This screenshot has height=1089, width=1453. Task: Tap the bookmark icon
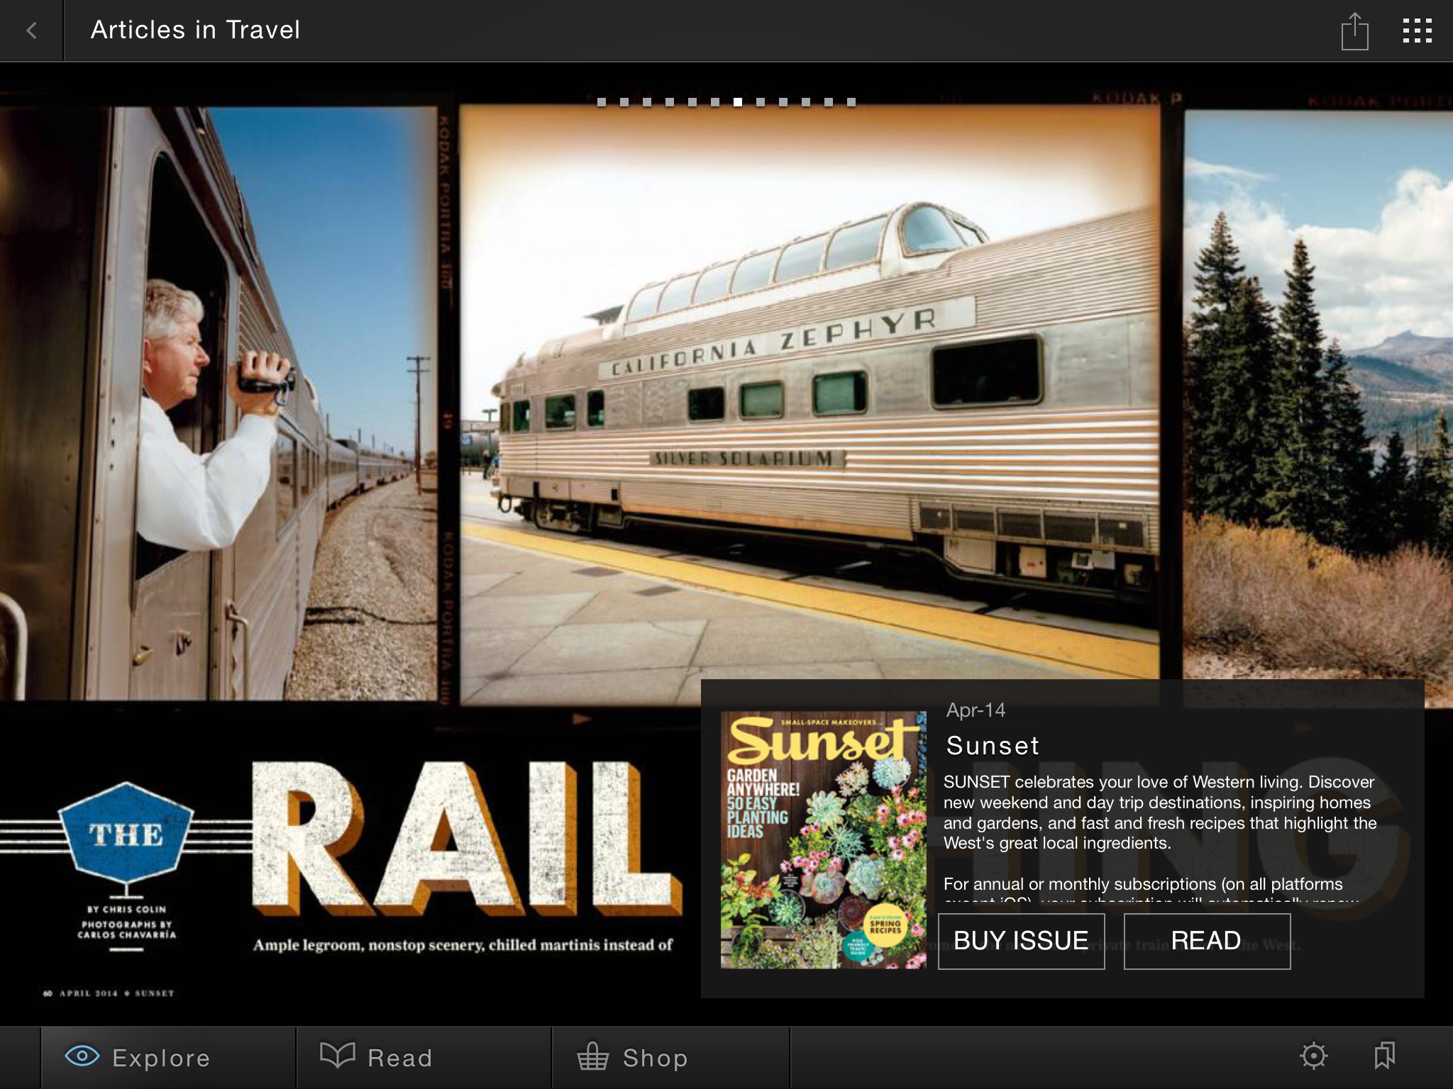[1384, 1056]
